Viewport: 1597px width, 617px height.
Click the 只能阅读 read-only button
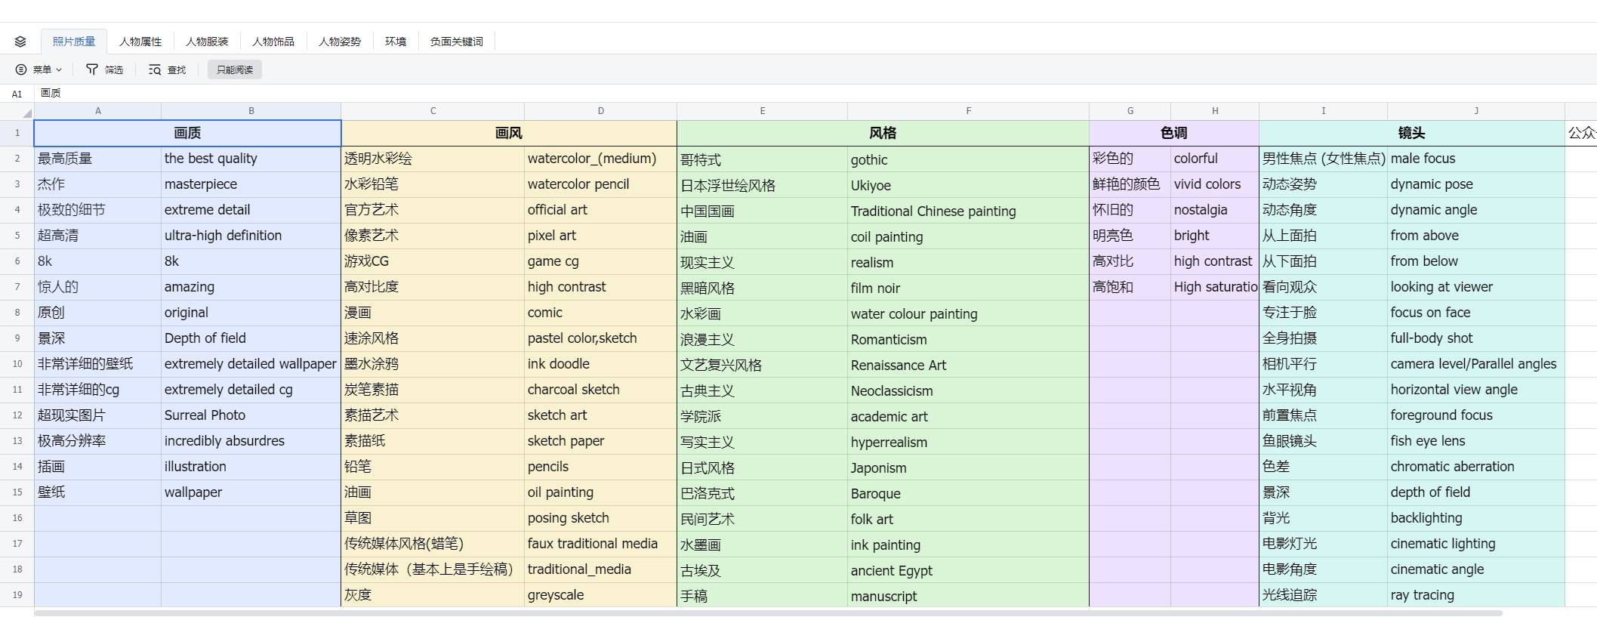coord(235,69)
